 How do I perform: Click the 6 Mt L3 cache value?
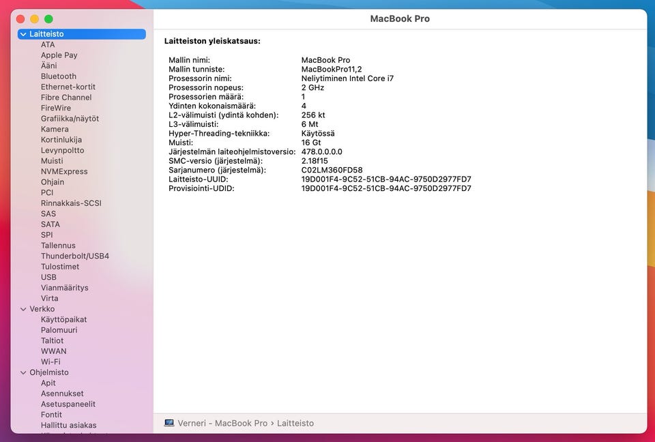click(310, 124)
